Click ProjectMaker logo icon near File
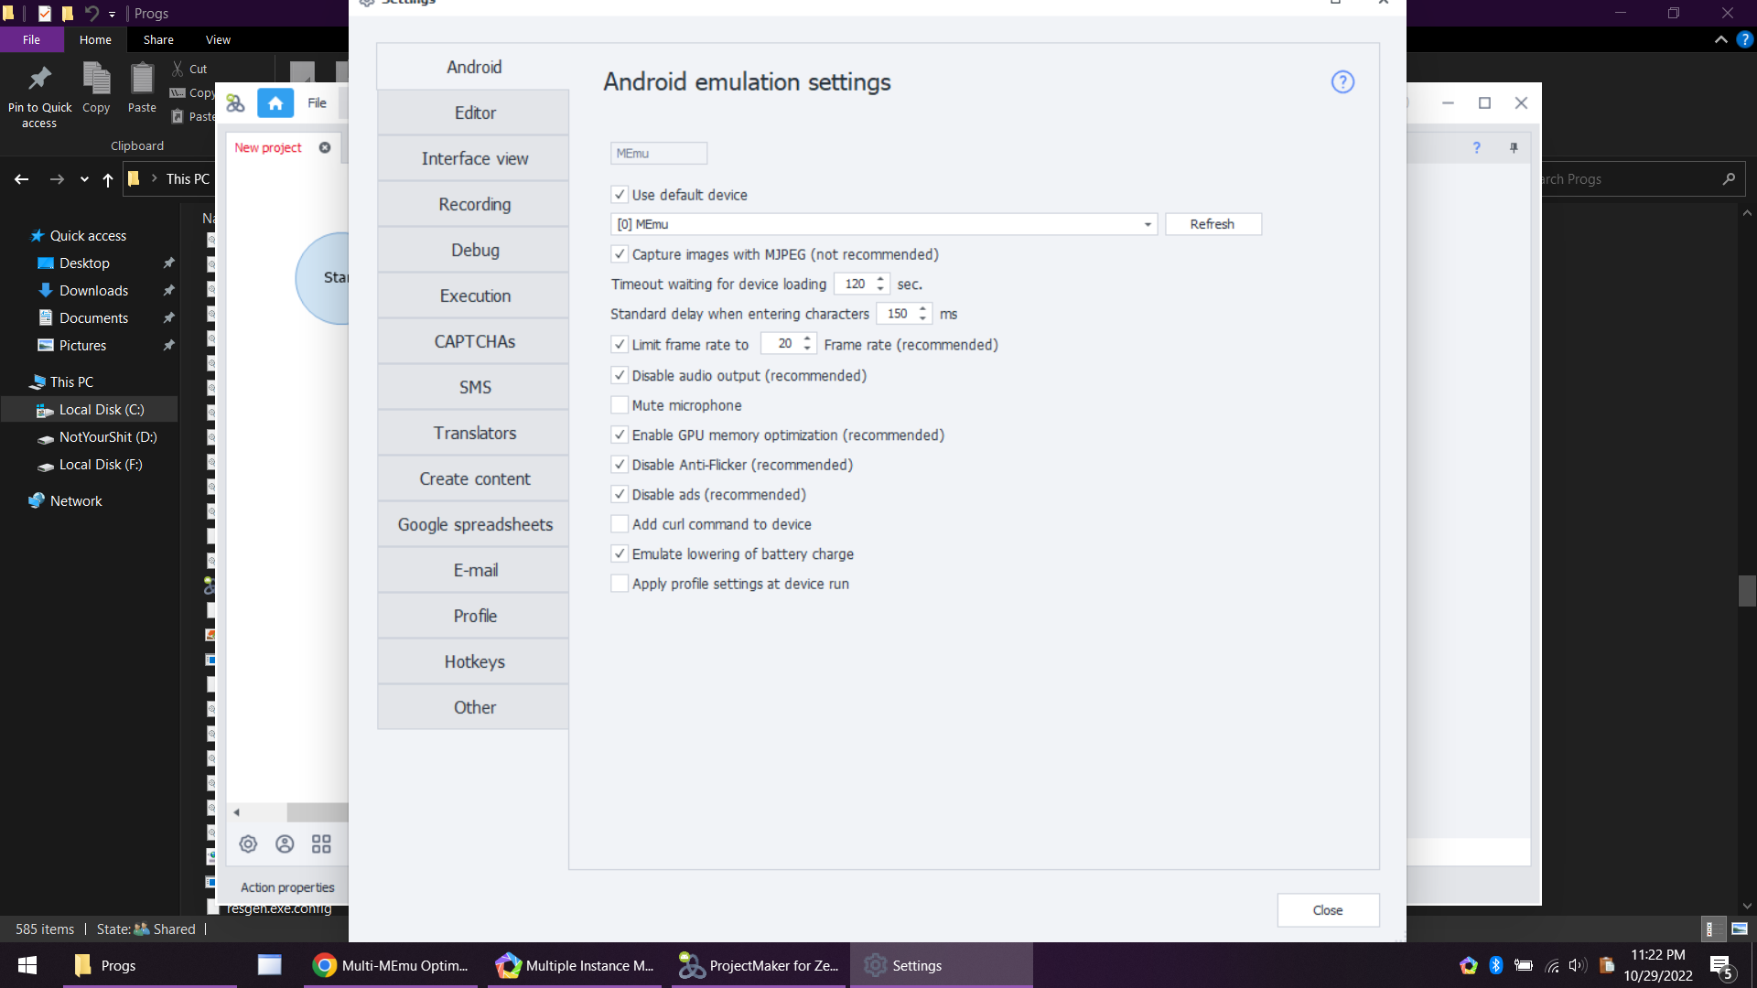Viewport: 1757px width, 988px height. tap(235, 103)
